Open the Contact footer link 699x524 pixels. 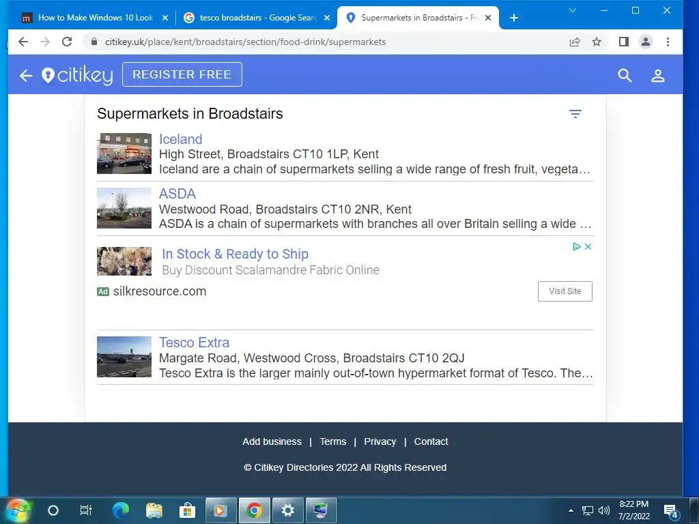coord(431,441)
